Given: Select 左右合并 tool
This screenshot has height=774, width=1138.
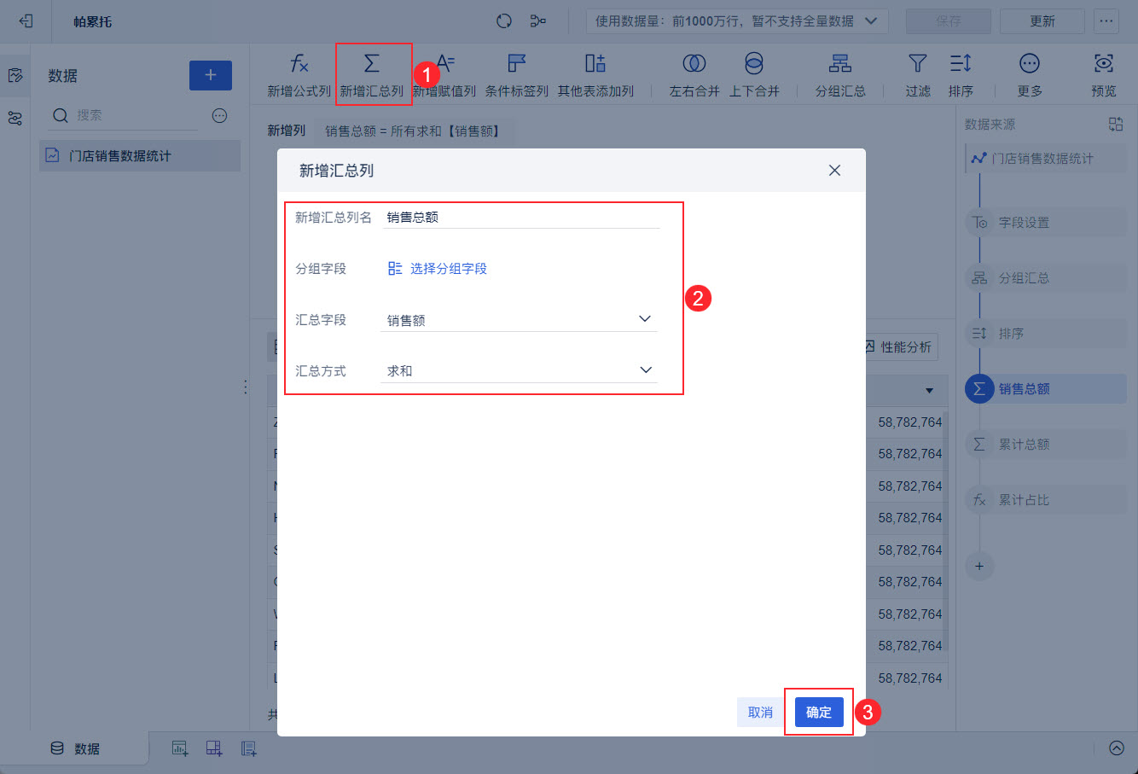Looking at the screenshot, I should click(694, 75).
